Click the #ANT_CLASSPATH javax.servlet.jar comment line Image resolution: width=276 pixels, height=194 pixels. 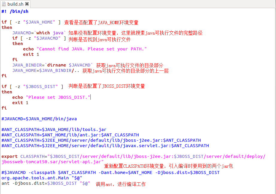105,146
